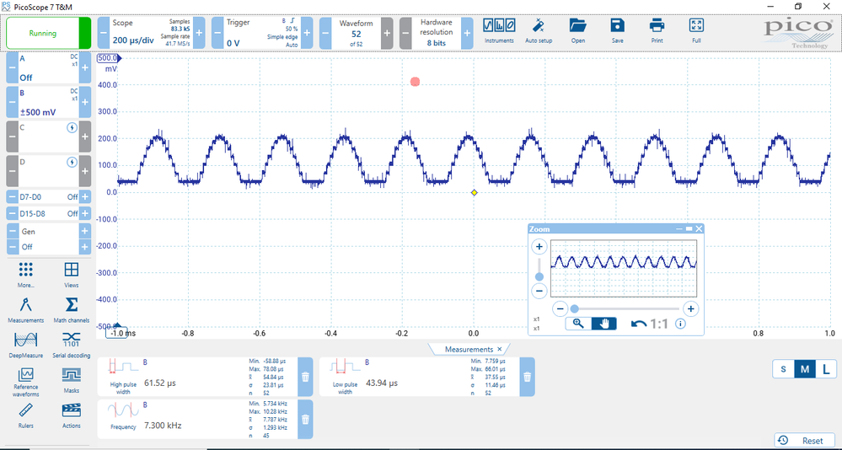Open the Actions tool
This screenshot has height=450, width=842.
pyautogui.click(x=72, y=415)
